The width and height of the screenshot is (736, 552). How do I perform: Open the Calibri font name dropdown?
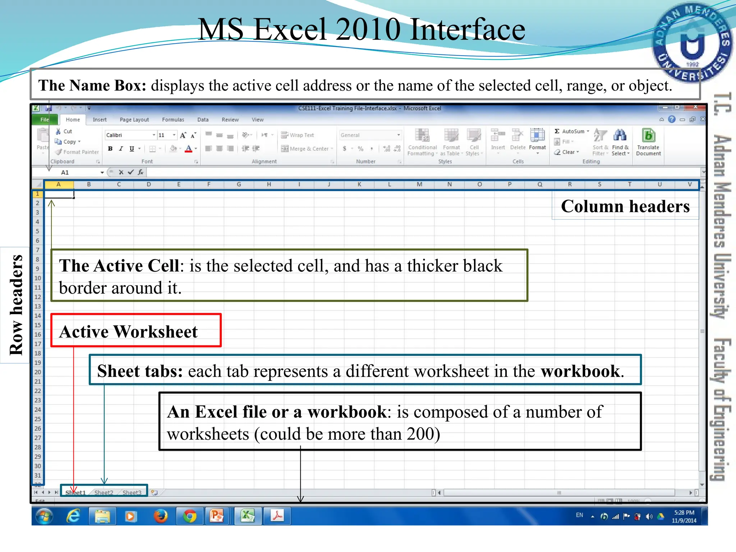(x=154, y=135)
